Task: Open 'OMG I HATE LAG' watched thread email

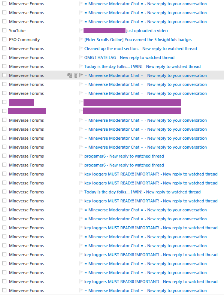Action: click(129, 58)
